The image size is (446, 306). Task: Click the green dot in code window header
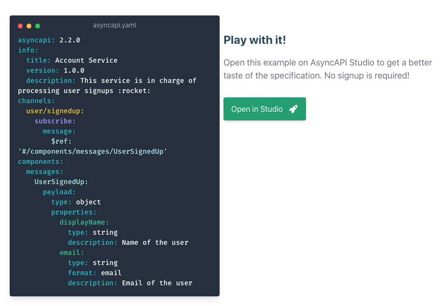pos(38,26)
